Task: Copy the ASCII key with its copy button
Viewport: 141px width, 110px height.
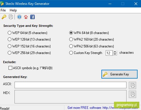Action: pos(132,85)
